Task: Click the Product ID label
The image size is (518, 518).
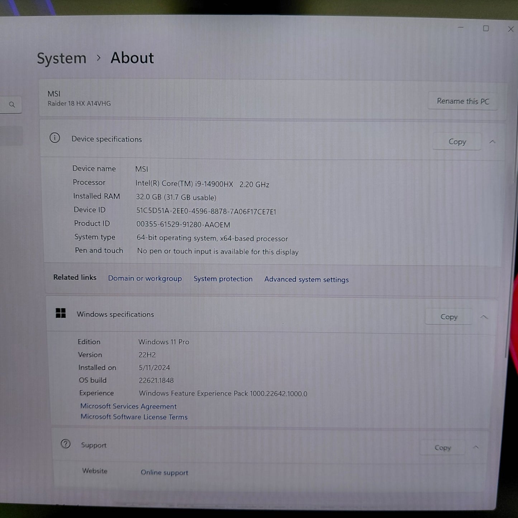Action: pyautogui.click(x=92, y=223)
